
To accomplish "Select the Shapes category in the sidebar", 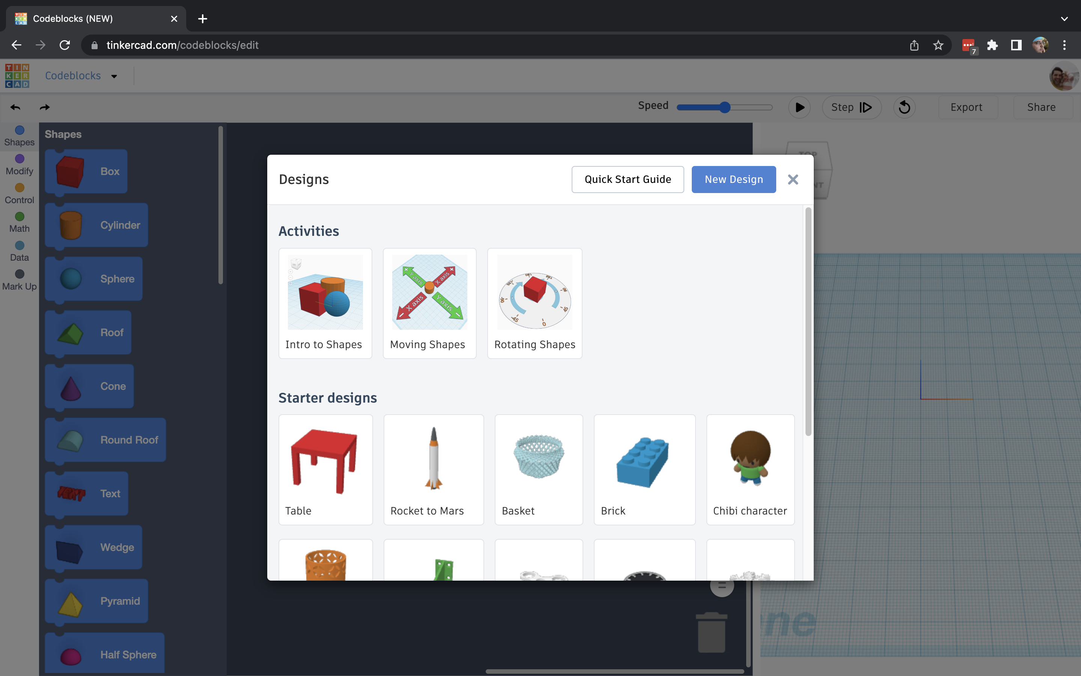I will click(19, 136).
